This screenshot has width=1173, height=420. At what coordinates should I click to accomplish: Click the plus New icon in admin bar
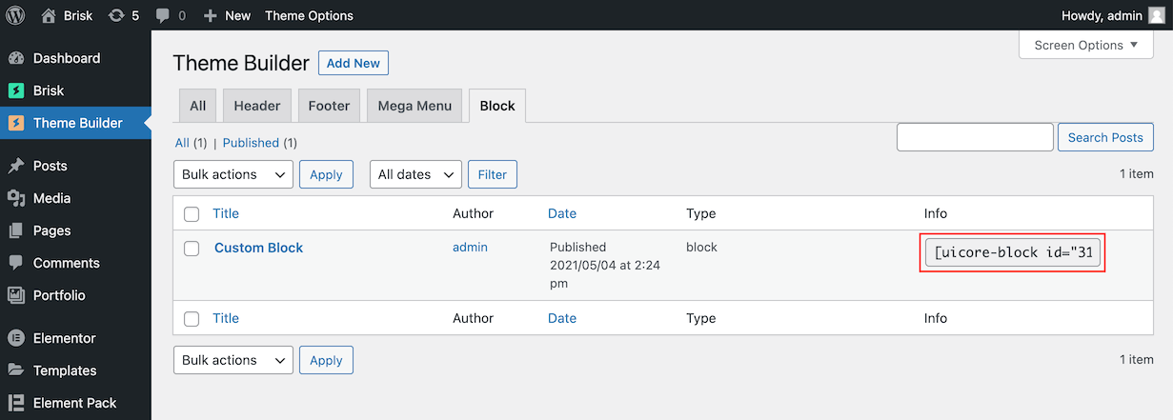[211, 15]
